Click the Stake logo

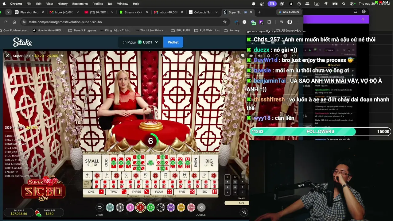[22, 42]
